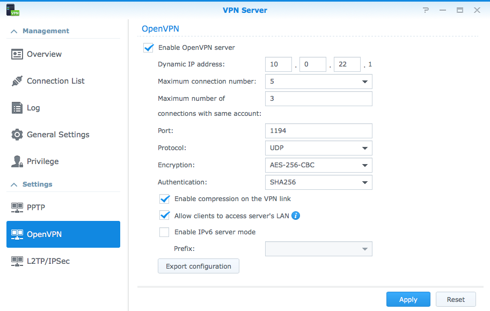
Task: Disable the Enable OpenVPN server checkbox
Action: tap(148, 47)
